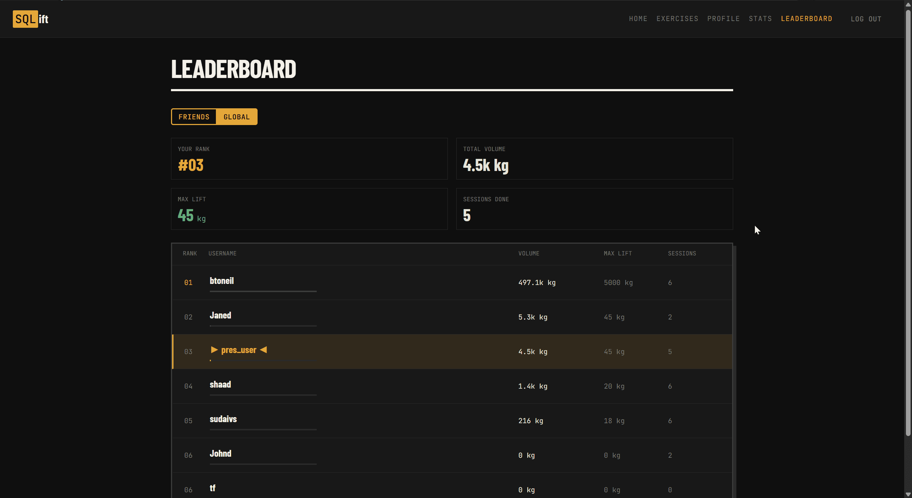Click the 20 kg max lift for shaad

click(x=614, y=386)
